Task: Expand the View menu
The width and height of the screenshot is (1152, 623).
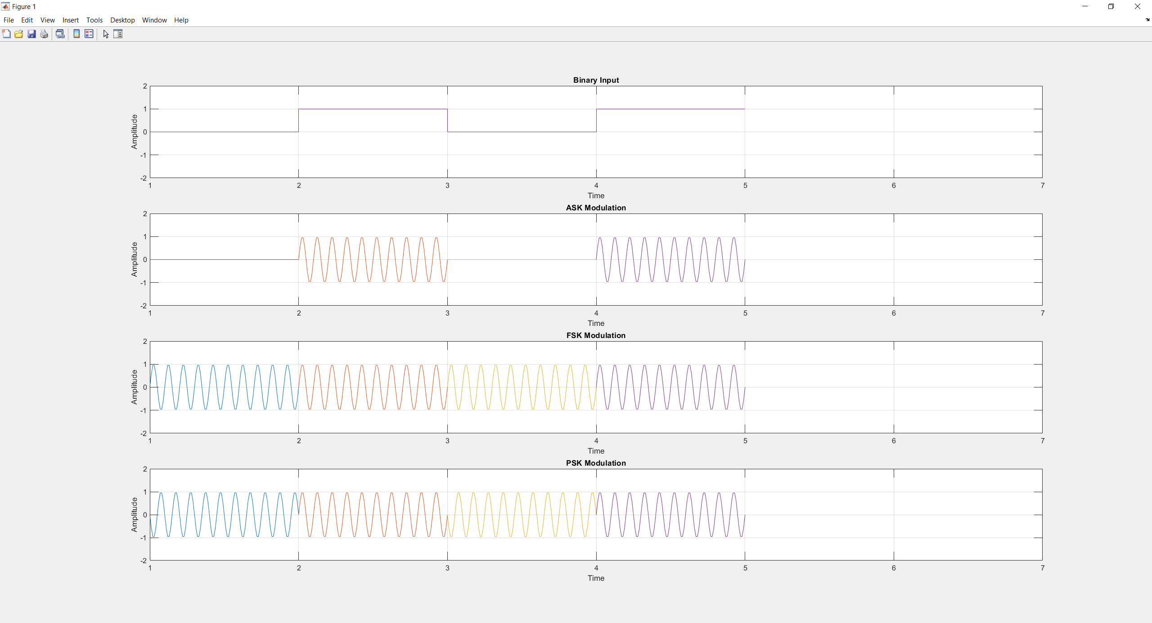Action: (47, 20)
